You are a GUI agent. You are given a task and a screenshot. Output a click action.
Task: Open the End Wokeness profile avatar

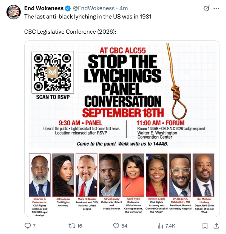14,12
